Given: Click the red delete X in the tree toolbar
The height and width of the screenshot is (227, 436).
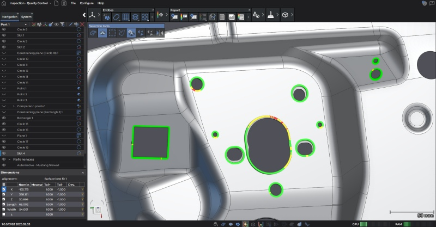Looking at the screenshot, I should [x=82, y=24].
